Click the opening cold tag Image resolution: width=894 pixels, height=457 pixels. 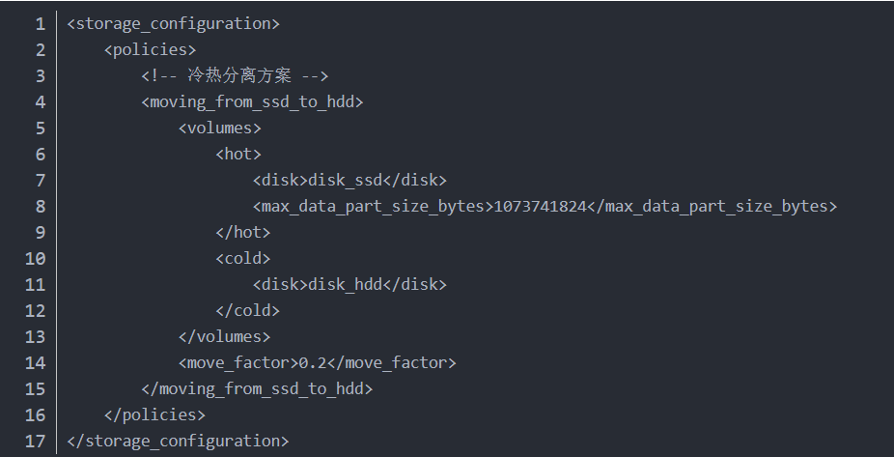pos(243,258)
